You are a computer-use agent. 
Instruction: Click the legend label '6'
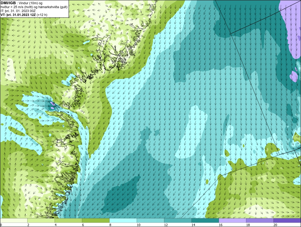[x=83, y=225]
